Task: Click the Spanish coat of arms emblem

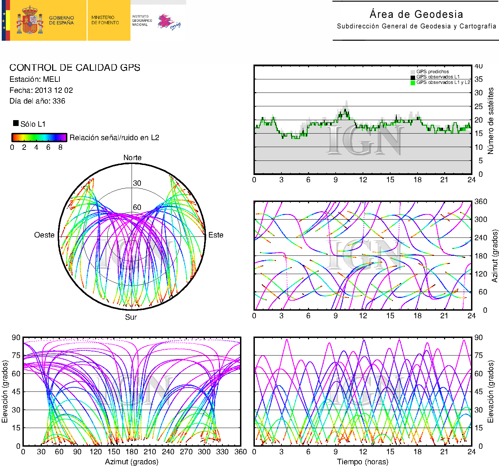Action: coord(30,20)
